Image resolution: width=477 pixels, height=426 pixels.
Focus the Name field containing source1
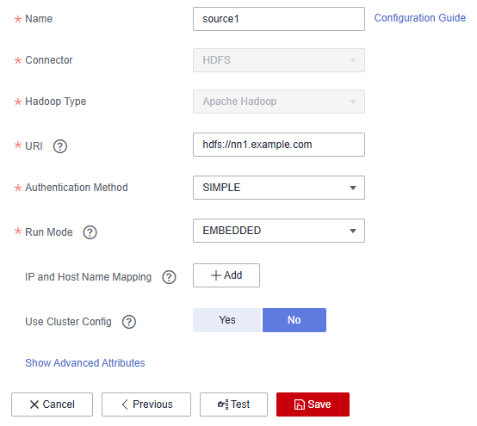(x=279, y=19)
